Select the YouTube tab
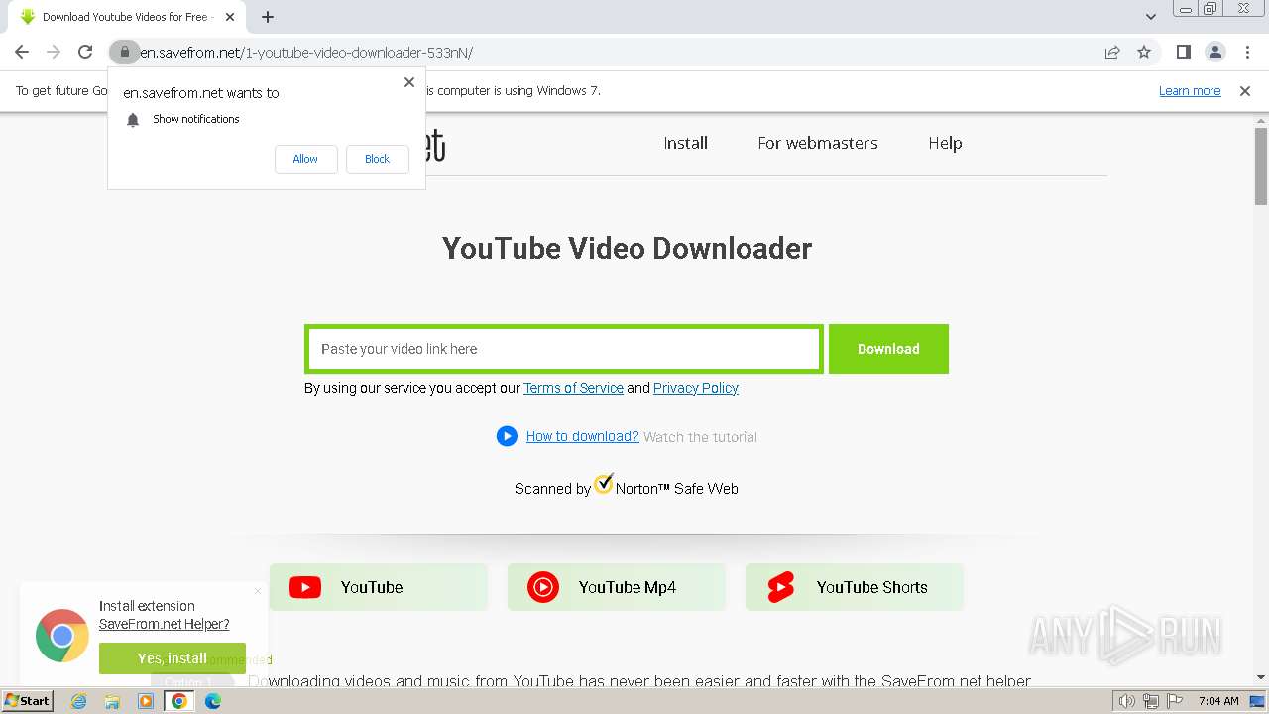Viewport: 1269px width, 714px height. (x=379, y=587)
